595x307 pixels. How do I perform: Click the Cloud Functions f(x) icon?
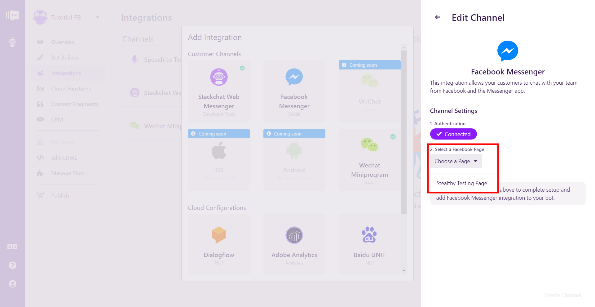click(x=40, y=89)
